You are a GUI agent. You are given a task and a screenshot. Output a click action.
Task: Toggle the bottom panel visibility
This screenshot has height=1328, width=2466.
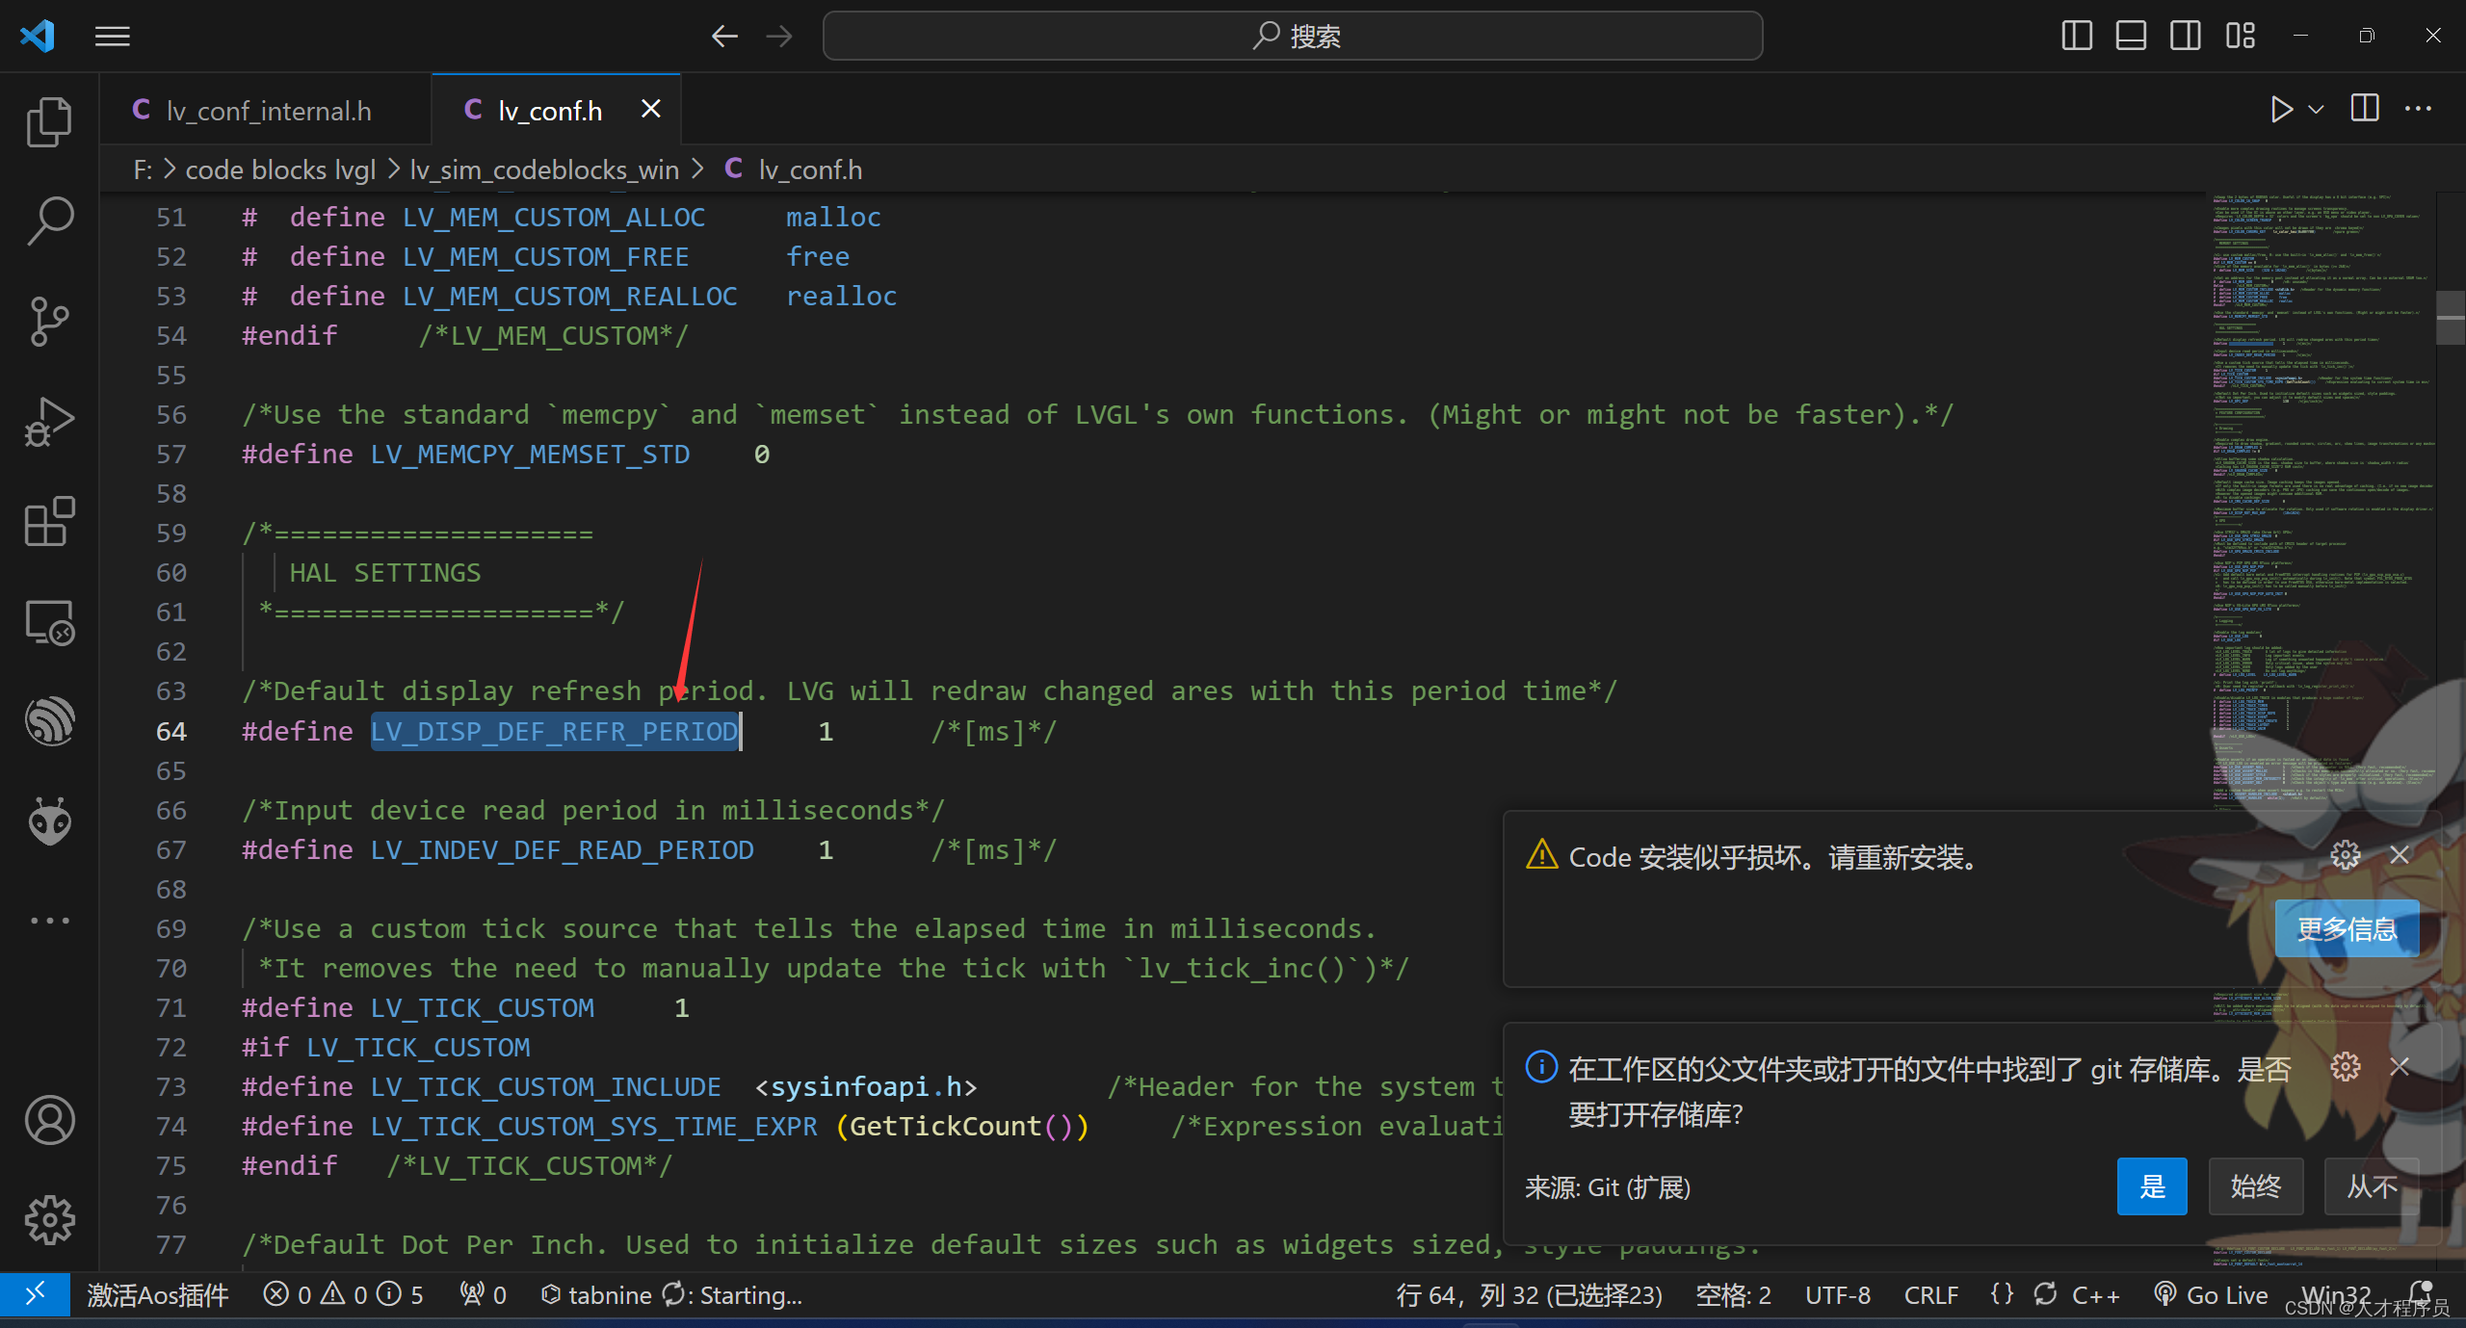pyautogui.click(x=2131, y=36)
